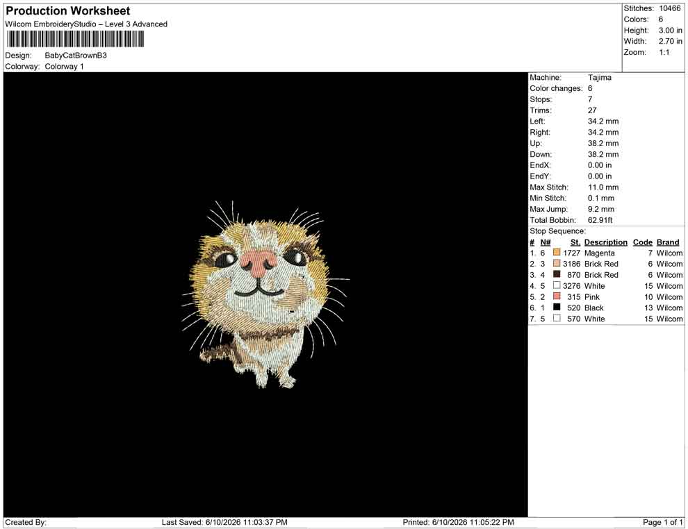Click the Trims value 27
The image size is (688, 529).
592,110
